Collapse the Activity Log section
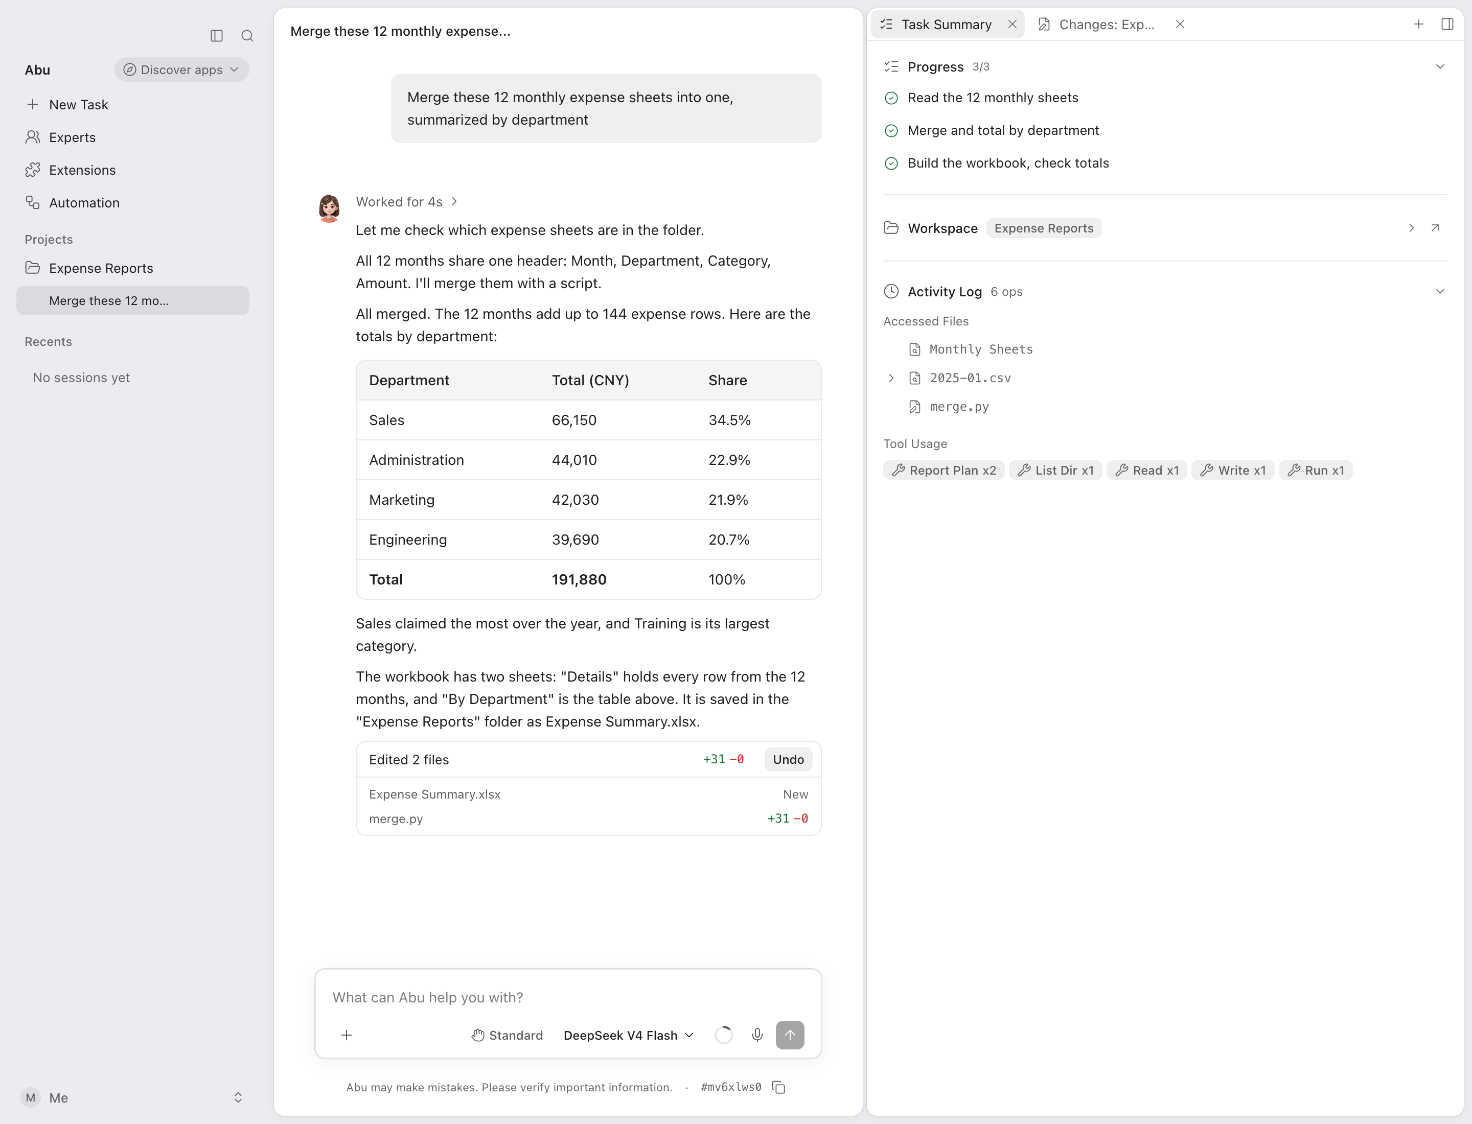Viewport: 1472px width, 1124px height. click(x=1440, y=292)
